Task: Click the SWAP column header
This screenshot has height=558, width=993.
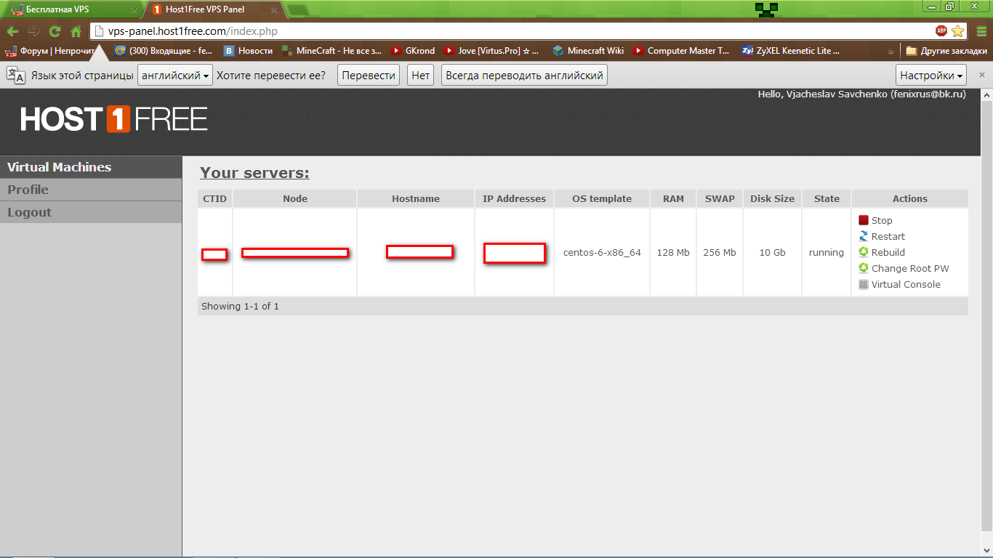Action: pyautogui.click(x=720, y=198)
